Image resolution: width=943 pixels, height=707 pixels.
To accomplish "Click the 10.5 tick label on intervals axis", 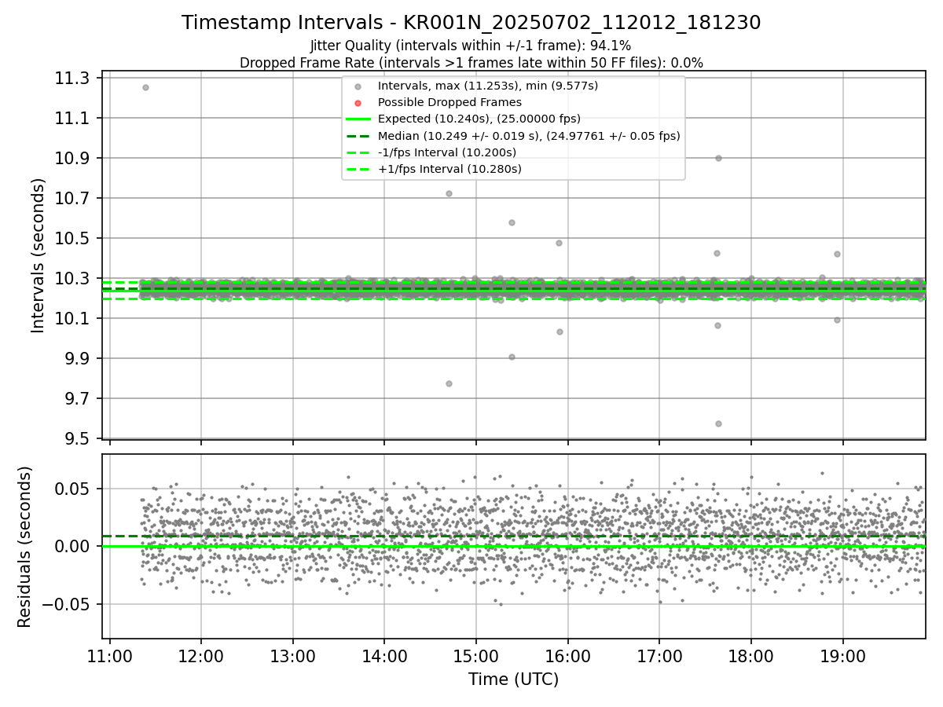I will (72, 239).
